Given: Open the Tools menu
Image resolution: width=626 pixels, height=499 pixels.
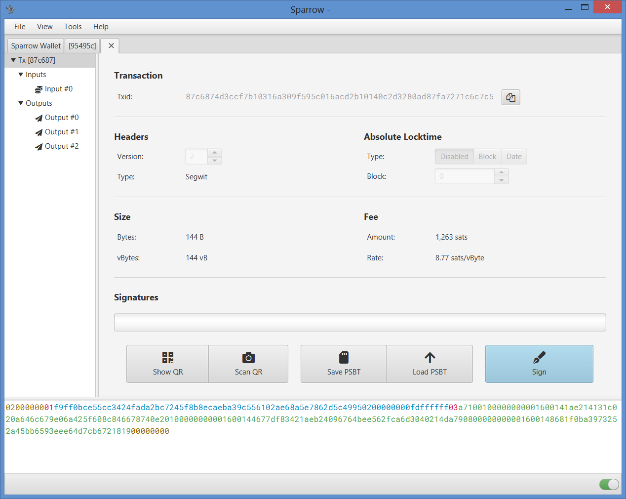Looking at the screenshot, I should click(73, 27).
